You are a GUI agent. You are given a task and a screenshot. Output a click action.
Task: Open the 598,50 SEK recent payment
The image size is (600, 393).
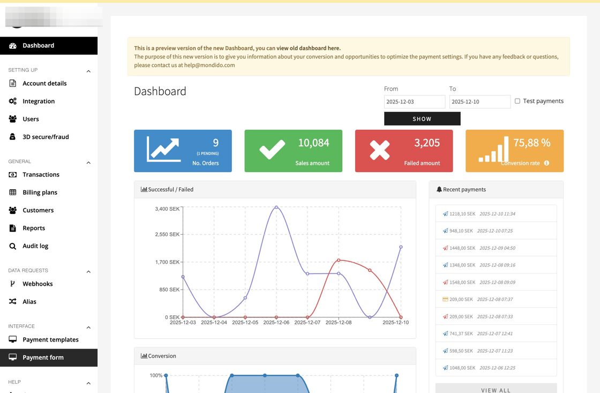pyautogui.click(x=496, y=351)
